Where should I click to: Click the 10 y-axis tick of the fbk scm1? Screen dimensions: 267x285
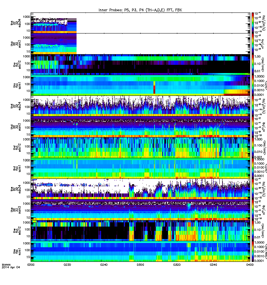coord(28,257)
